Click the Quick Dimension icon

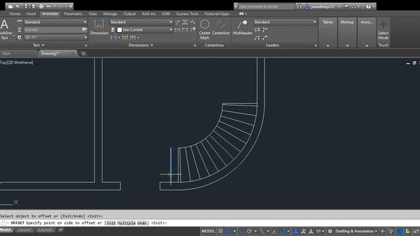[125, 37]
